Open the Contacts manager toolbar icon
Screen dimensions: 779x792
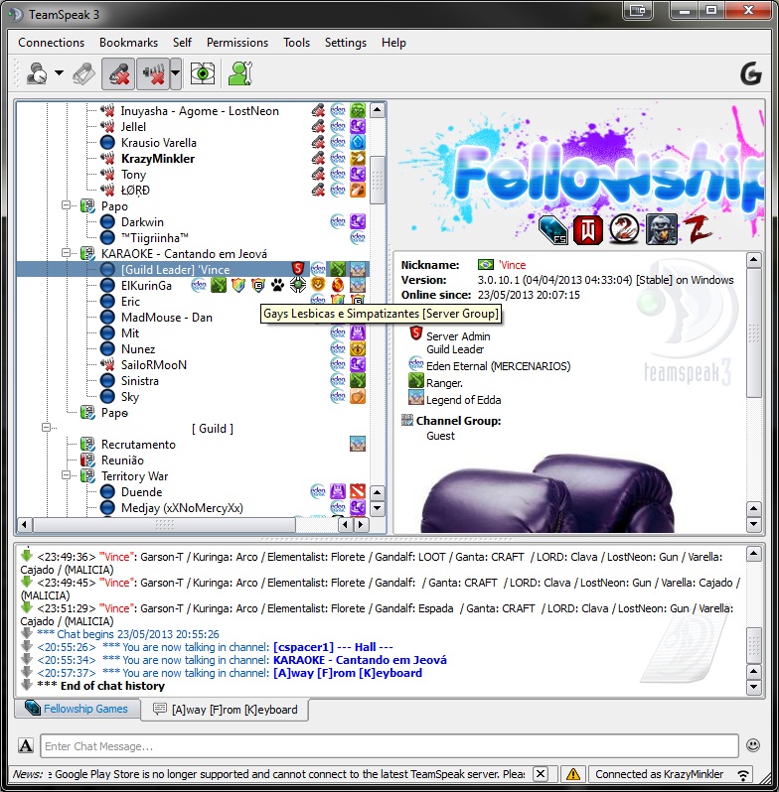pyautogui.click(x=240, y=73)
